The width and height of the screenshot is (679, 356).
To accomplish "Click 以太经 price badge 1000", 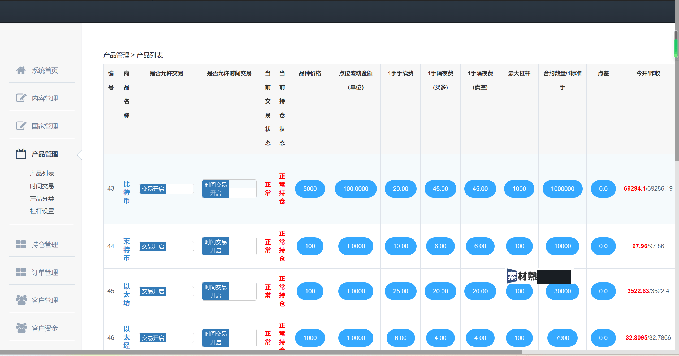I will (x=310, y=338).
